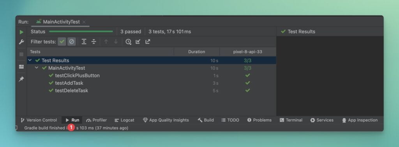Viewport: 399px width, 147px height.
Task: Click the Duration column header
Action: click(197, 52)
